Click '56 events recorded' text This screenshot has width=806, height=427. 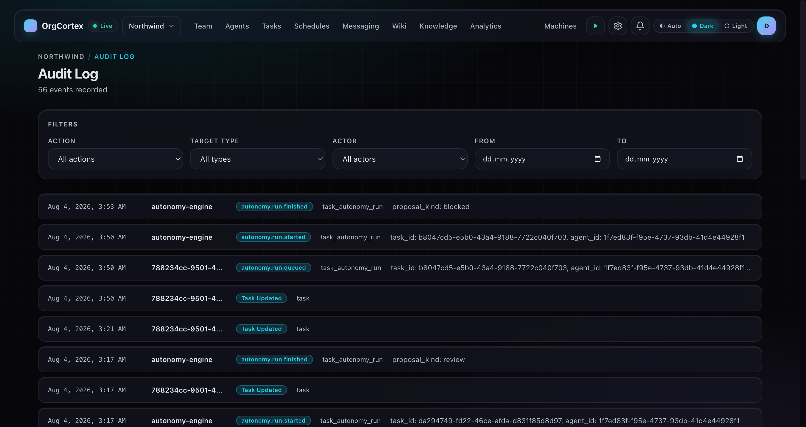pyautogui.click(x=73, y=90)
